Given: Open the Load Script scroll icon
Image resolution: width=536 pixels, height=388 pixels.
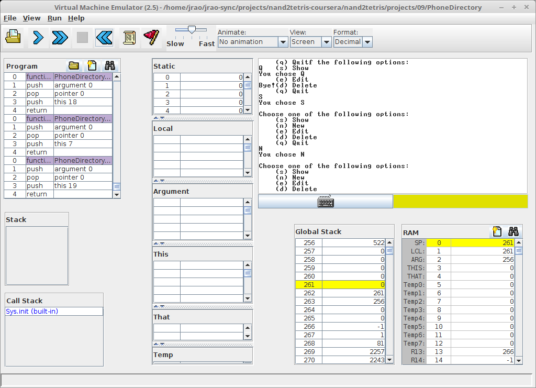Looking at the screenshot, I should pos(129,37).
